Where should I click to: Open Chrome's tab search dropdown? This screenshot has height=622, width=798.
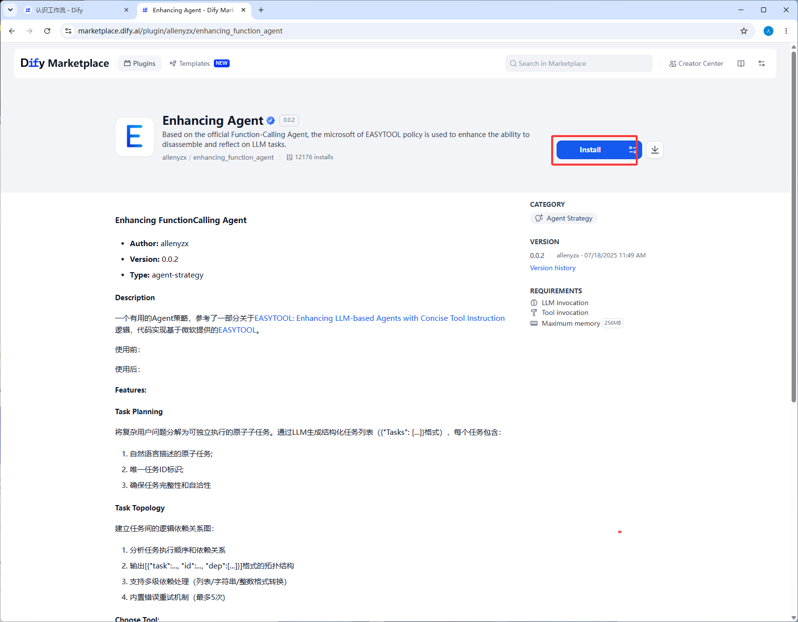pyautogui.click(x=10, y=10)
